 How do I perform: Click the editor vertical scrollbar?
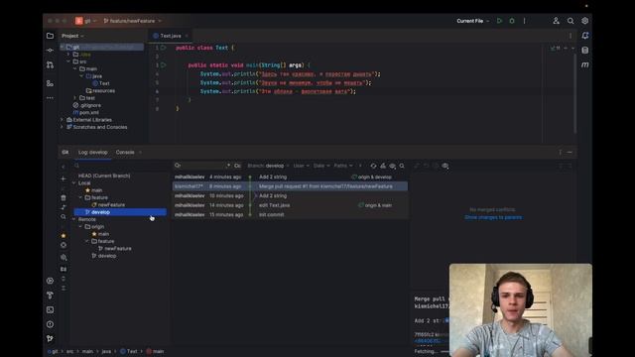574,93
